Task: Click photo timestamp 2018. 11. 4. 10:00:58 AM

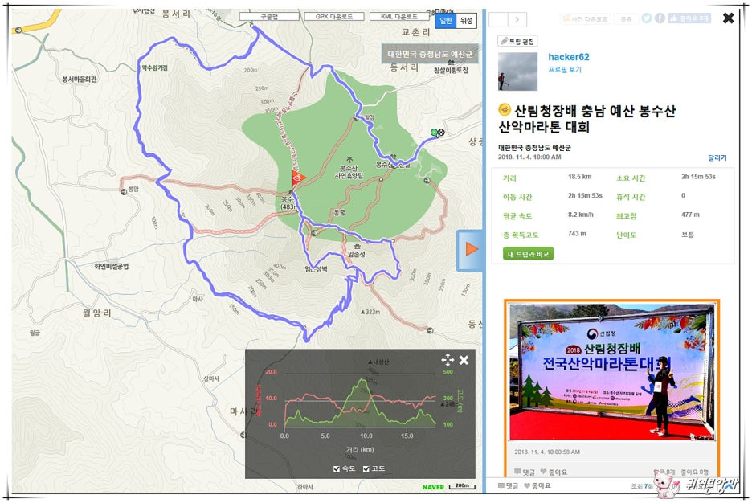Action: tap(547, 452)
